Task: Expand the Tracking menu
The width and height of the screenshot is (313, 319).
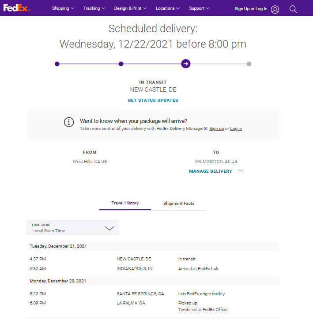Action: 94,8
